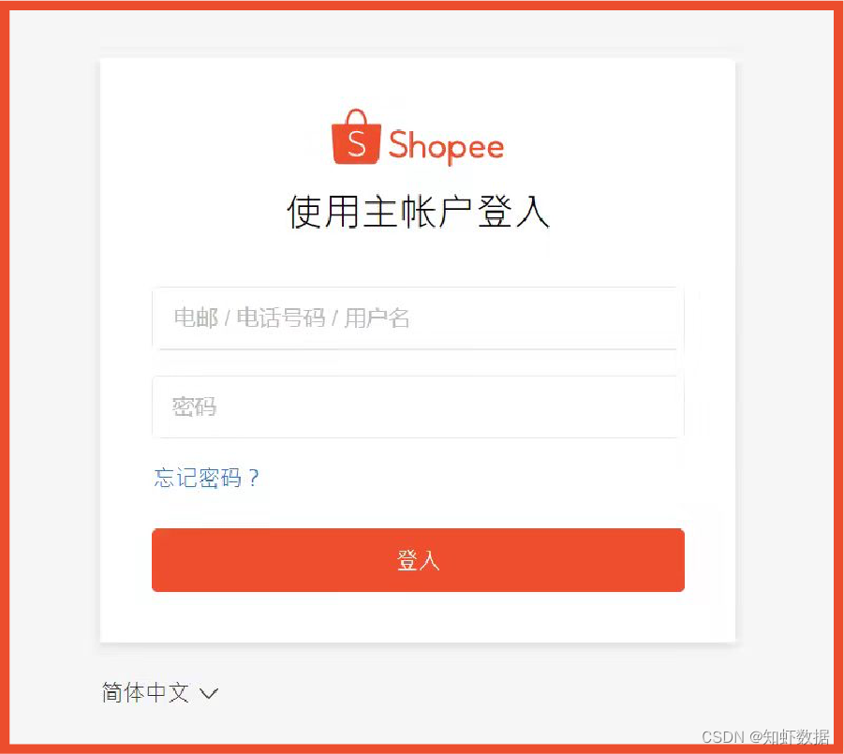Open language list via chevron arrow
The image size is (844, 754).
coord(209,692)
